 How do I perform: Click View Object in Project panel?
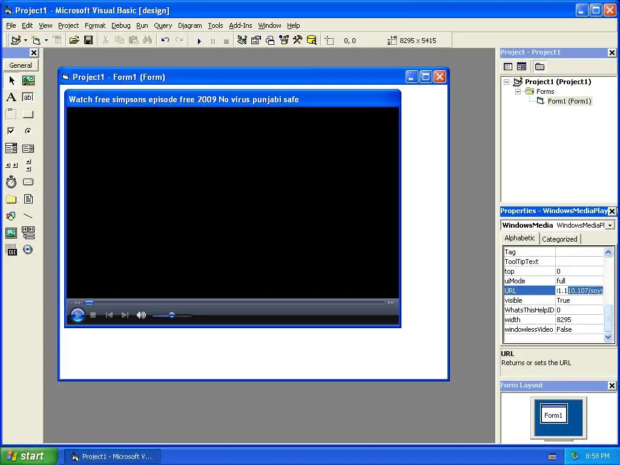tap(521, 67)
